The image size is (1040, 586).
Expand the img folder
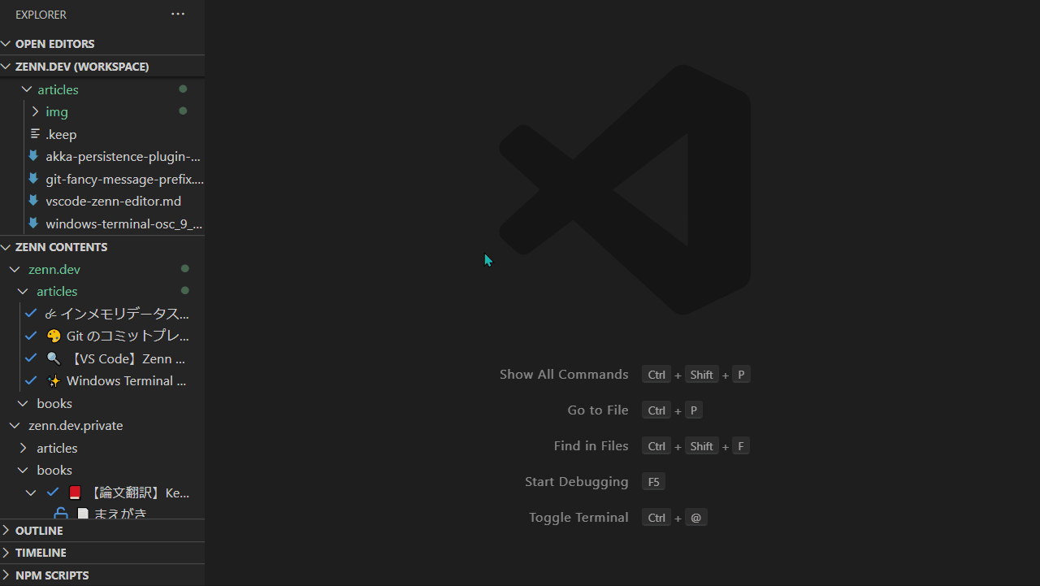35,111
